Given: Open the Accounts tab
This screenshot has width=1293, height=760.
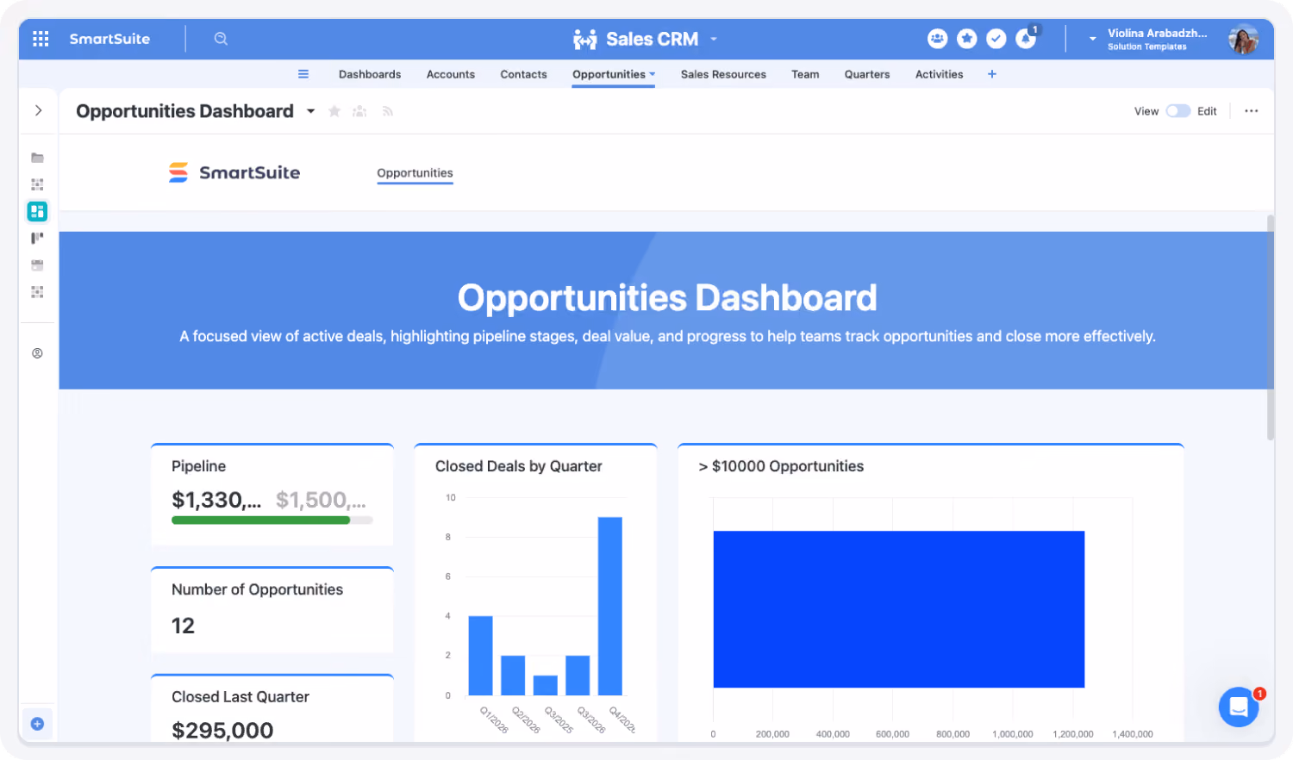Looking at the screenshot, I should pos(451,74).
